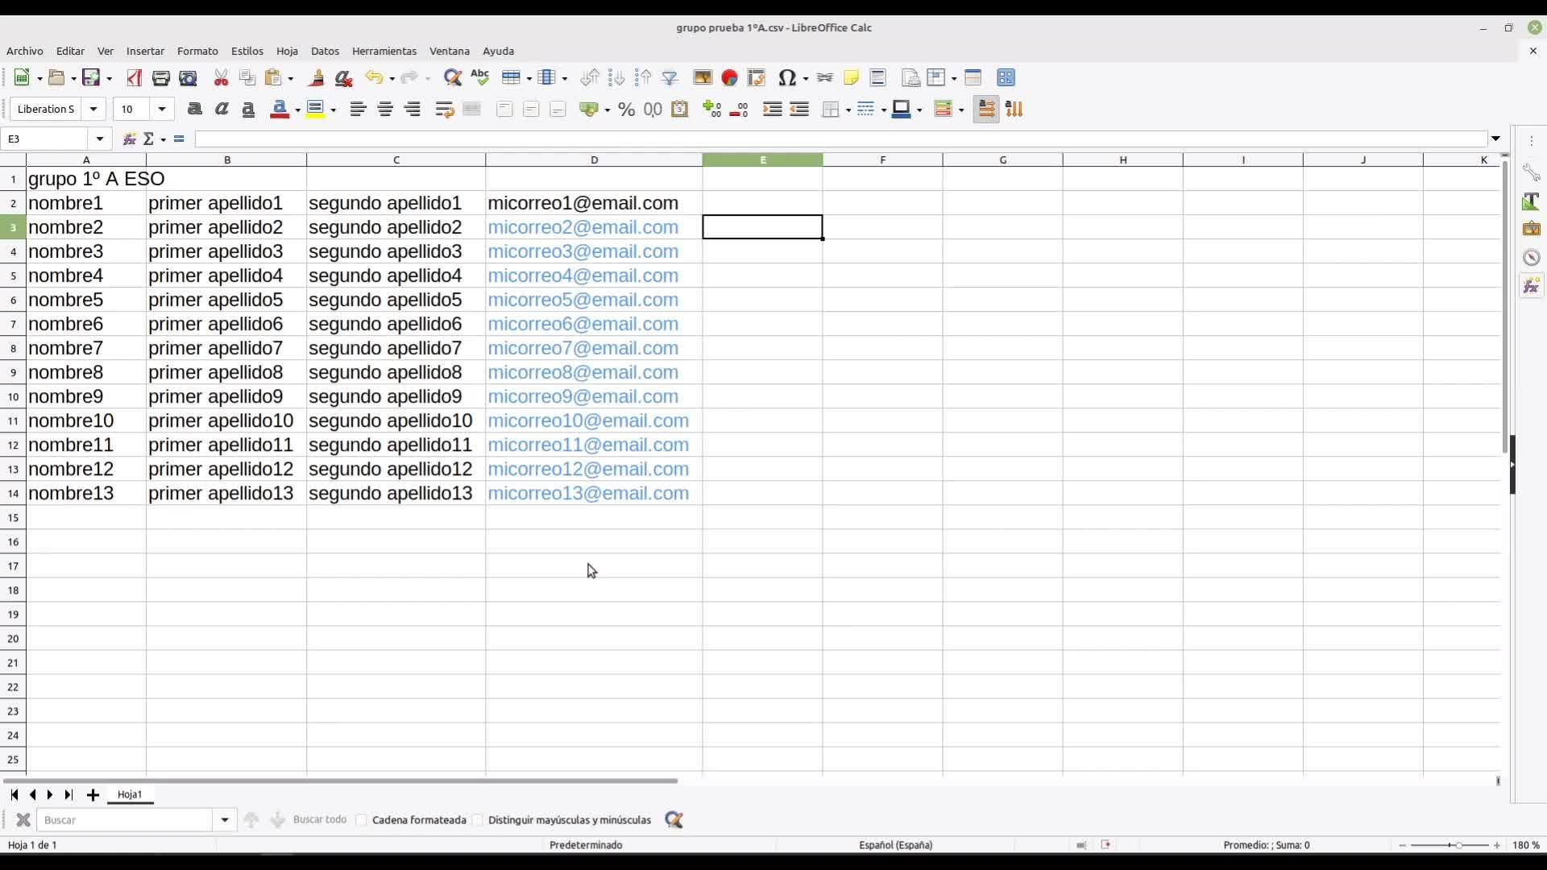Insert special character with Omega icon
1547x870 pixels.
tap(786, 78)
